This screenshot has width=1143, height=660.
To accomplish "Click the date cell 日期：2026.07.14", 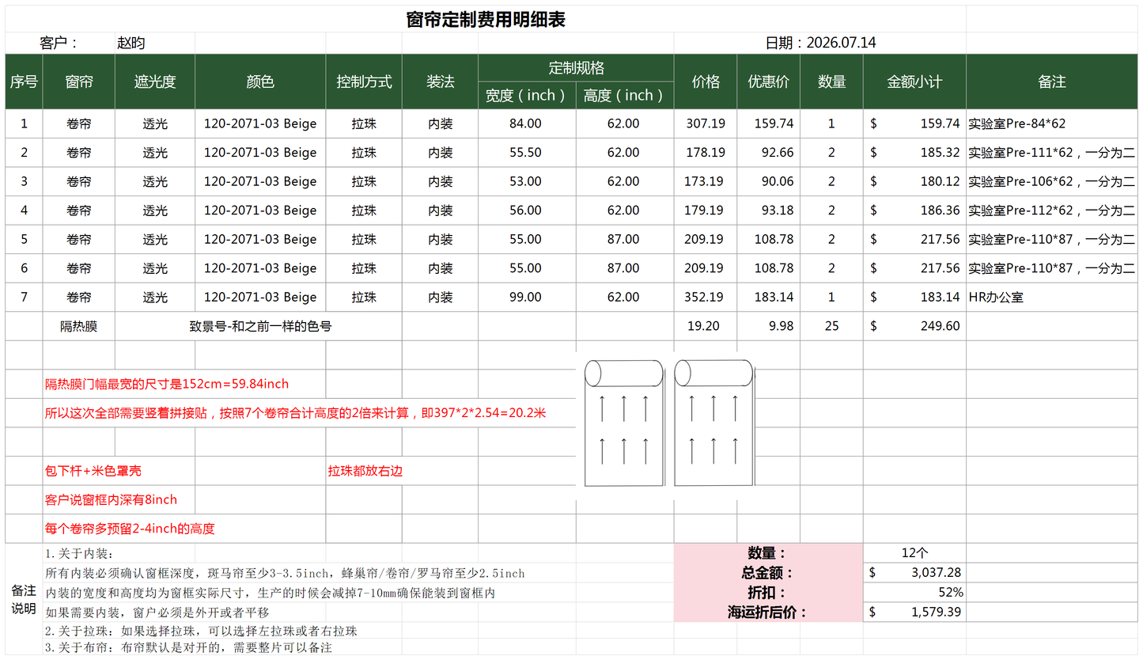I will point(820,44).
